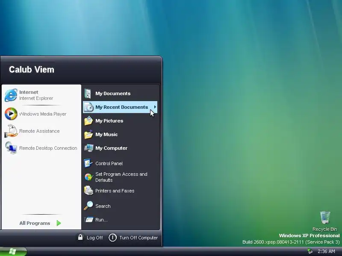Screen dimensions: 342x256
Task: Click the Remote Desktop Connection icon
Action: pyautogui.click(x=11, y=148)
